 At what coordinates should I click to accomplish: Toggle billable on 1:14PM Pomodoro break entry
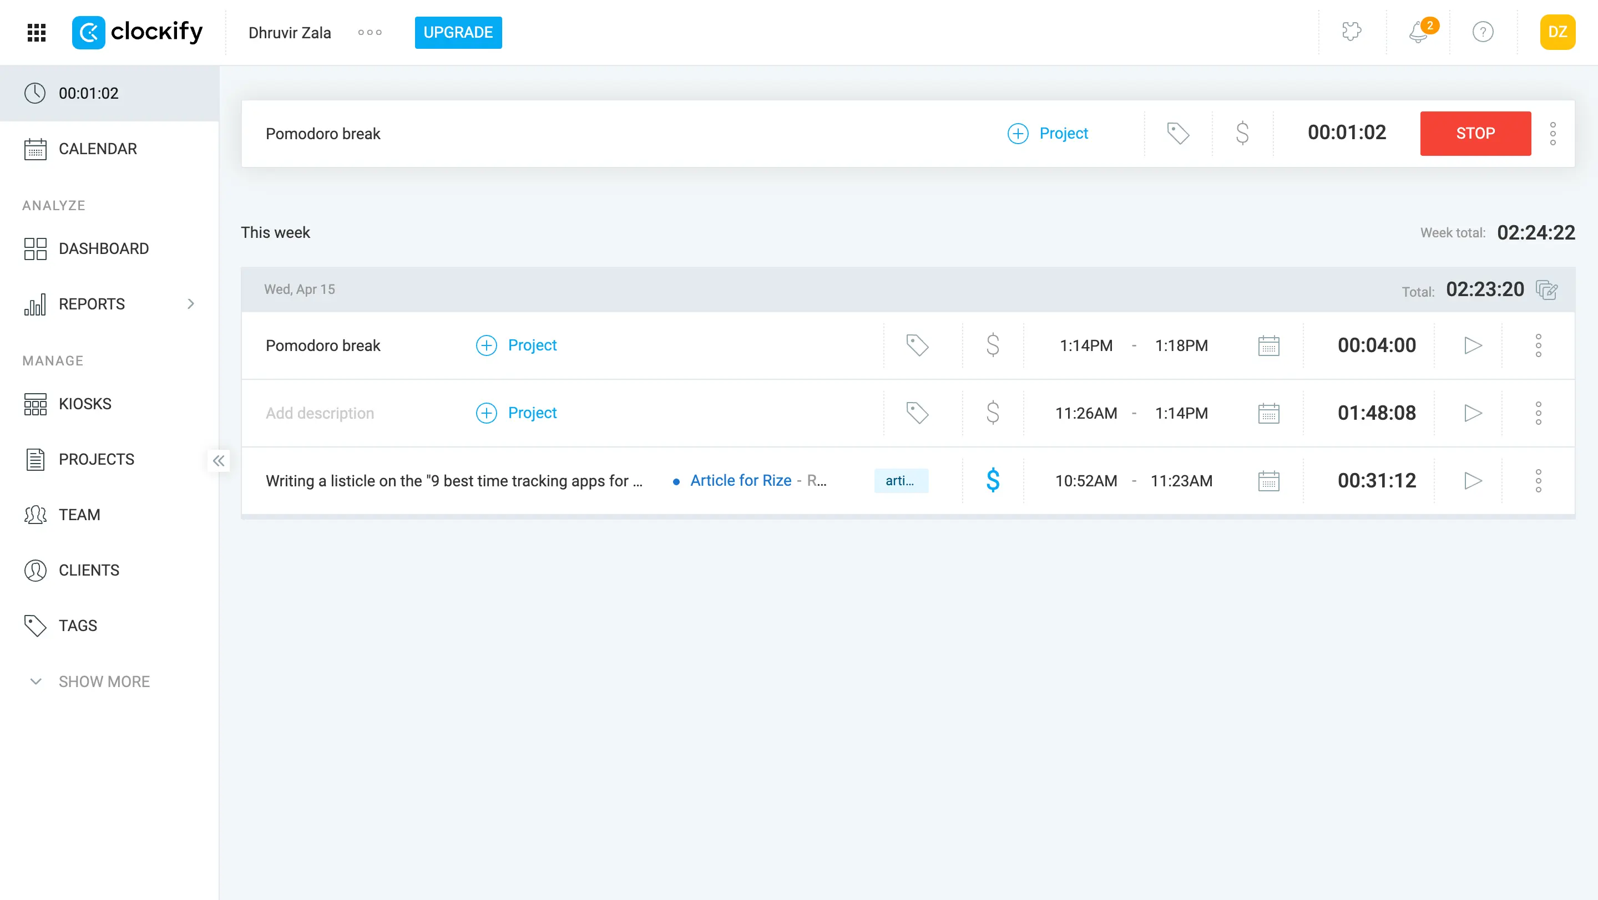tap(993, 345)
